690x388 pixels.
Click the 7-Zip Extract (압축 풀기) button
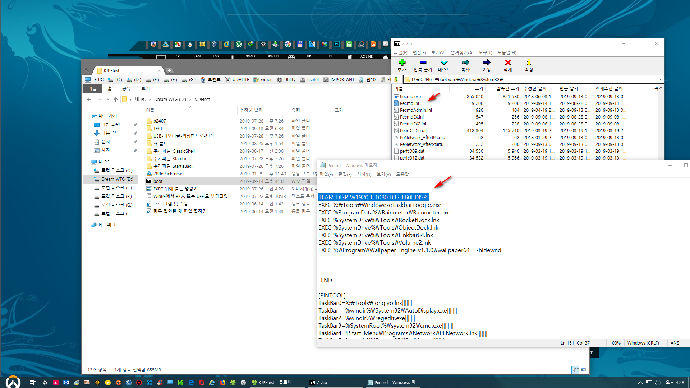(x=423, y=65)
